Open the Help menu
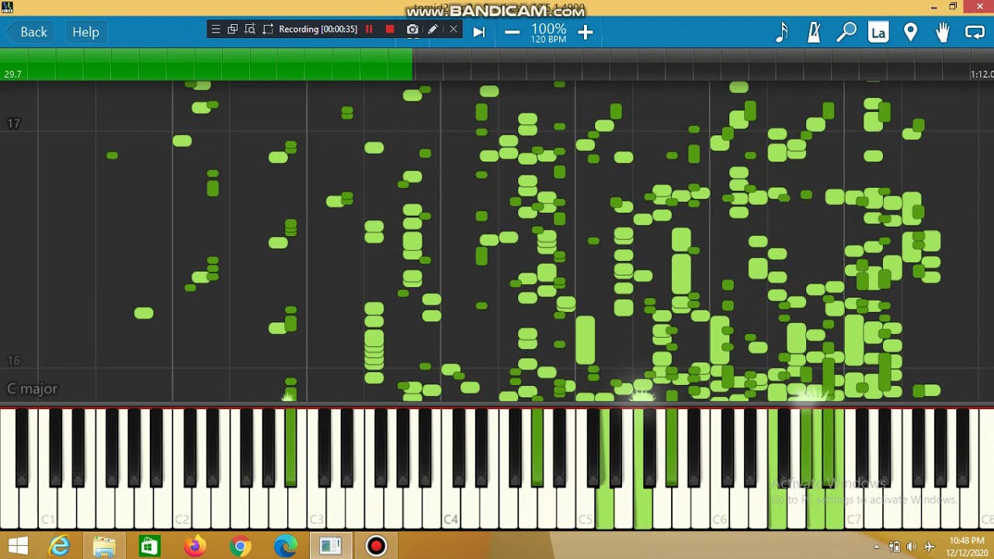Image resolution: width=994 pixels, height=559 pixels. coord(85,32)
